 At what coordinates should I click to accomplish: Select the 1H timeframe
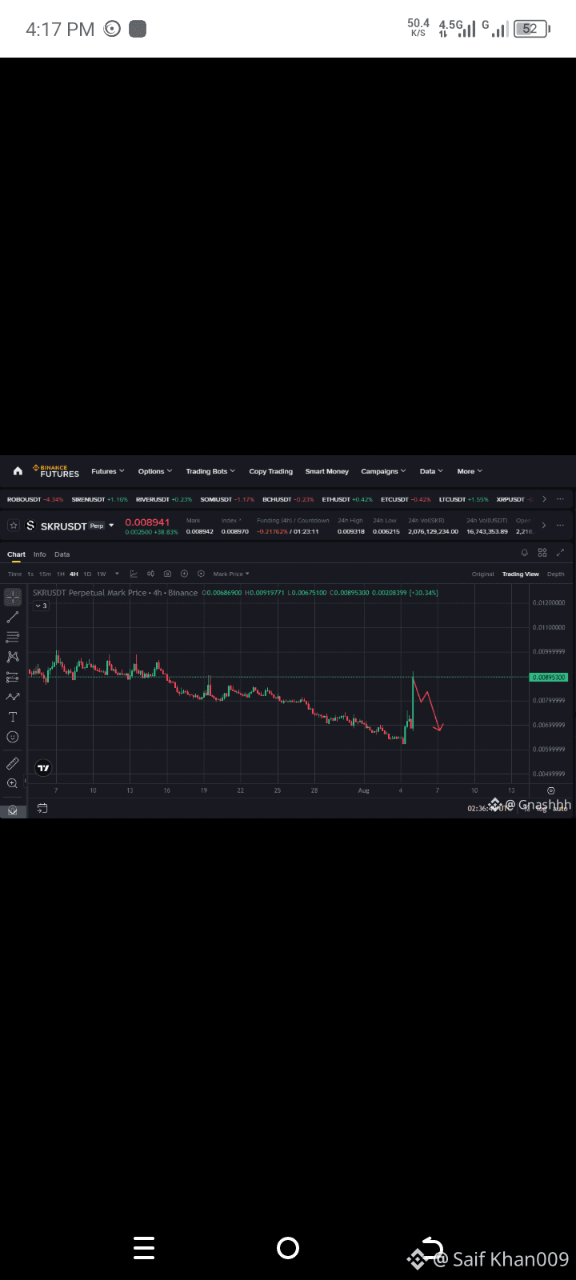click(x=60, y=574)
